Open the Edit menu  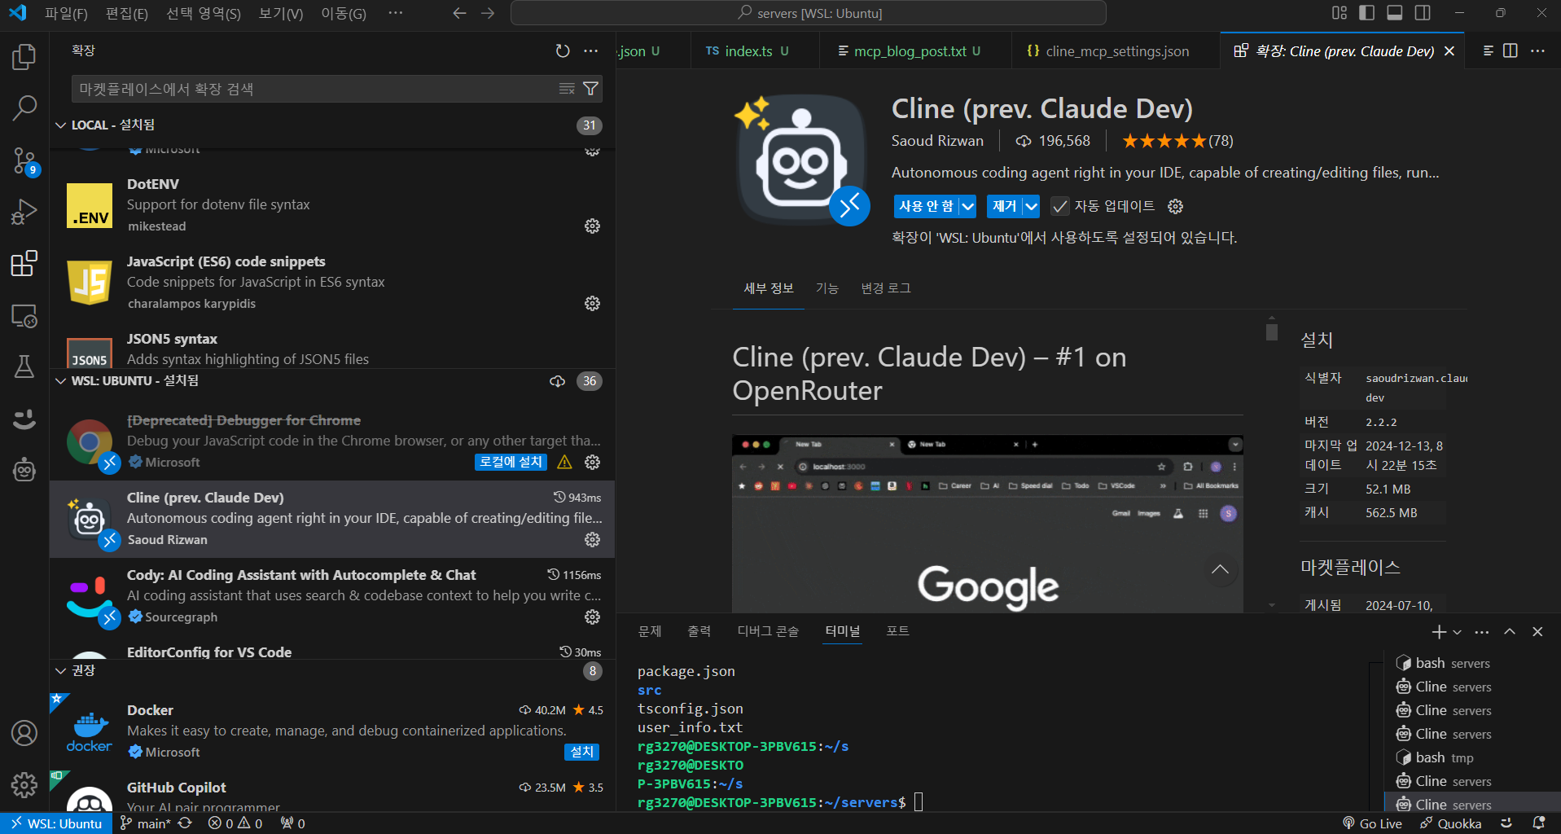click(127, 13)
